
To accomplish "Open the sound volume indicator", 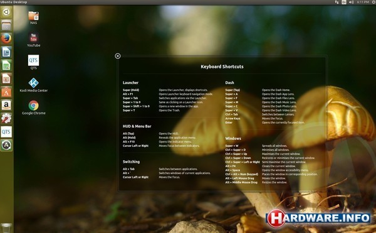I will 352,2.
